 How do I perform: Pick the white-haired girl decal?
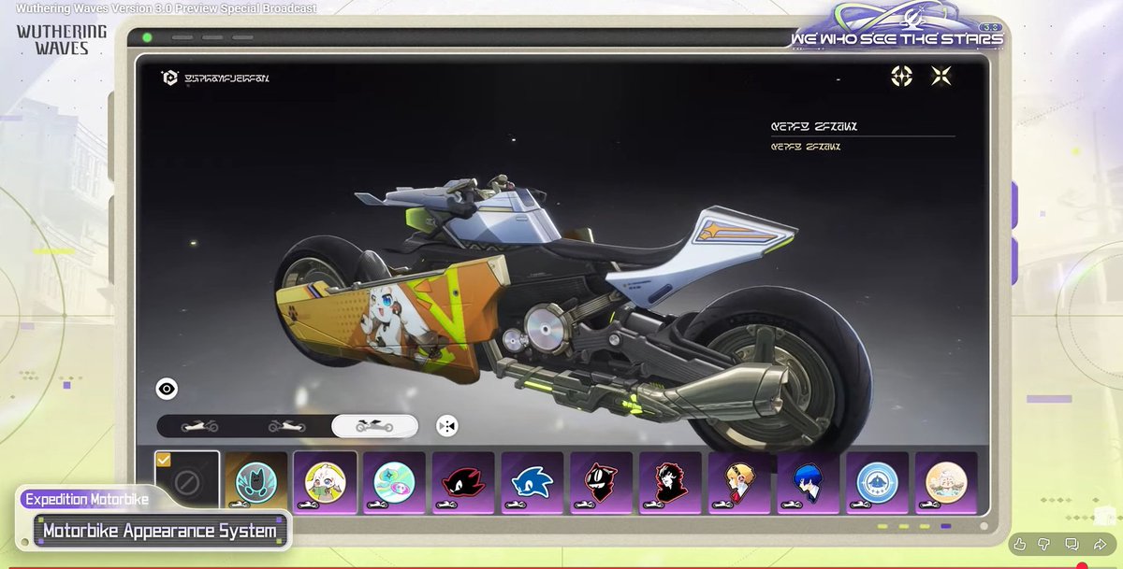point(326,483)
